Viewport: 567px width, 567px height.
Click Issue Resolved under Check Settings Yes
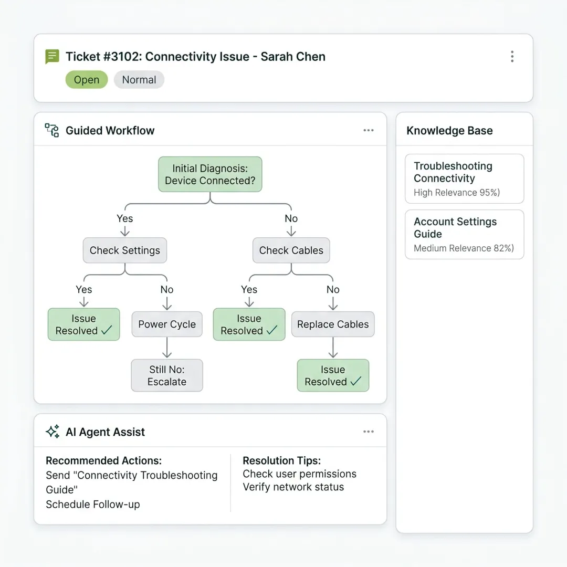(x=84, y=324)
